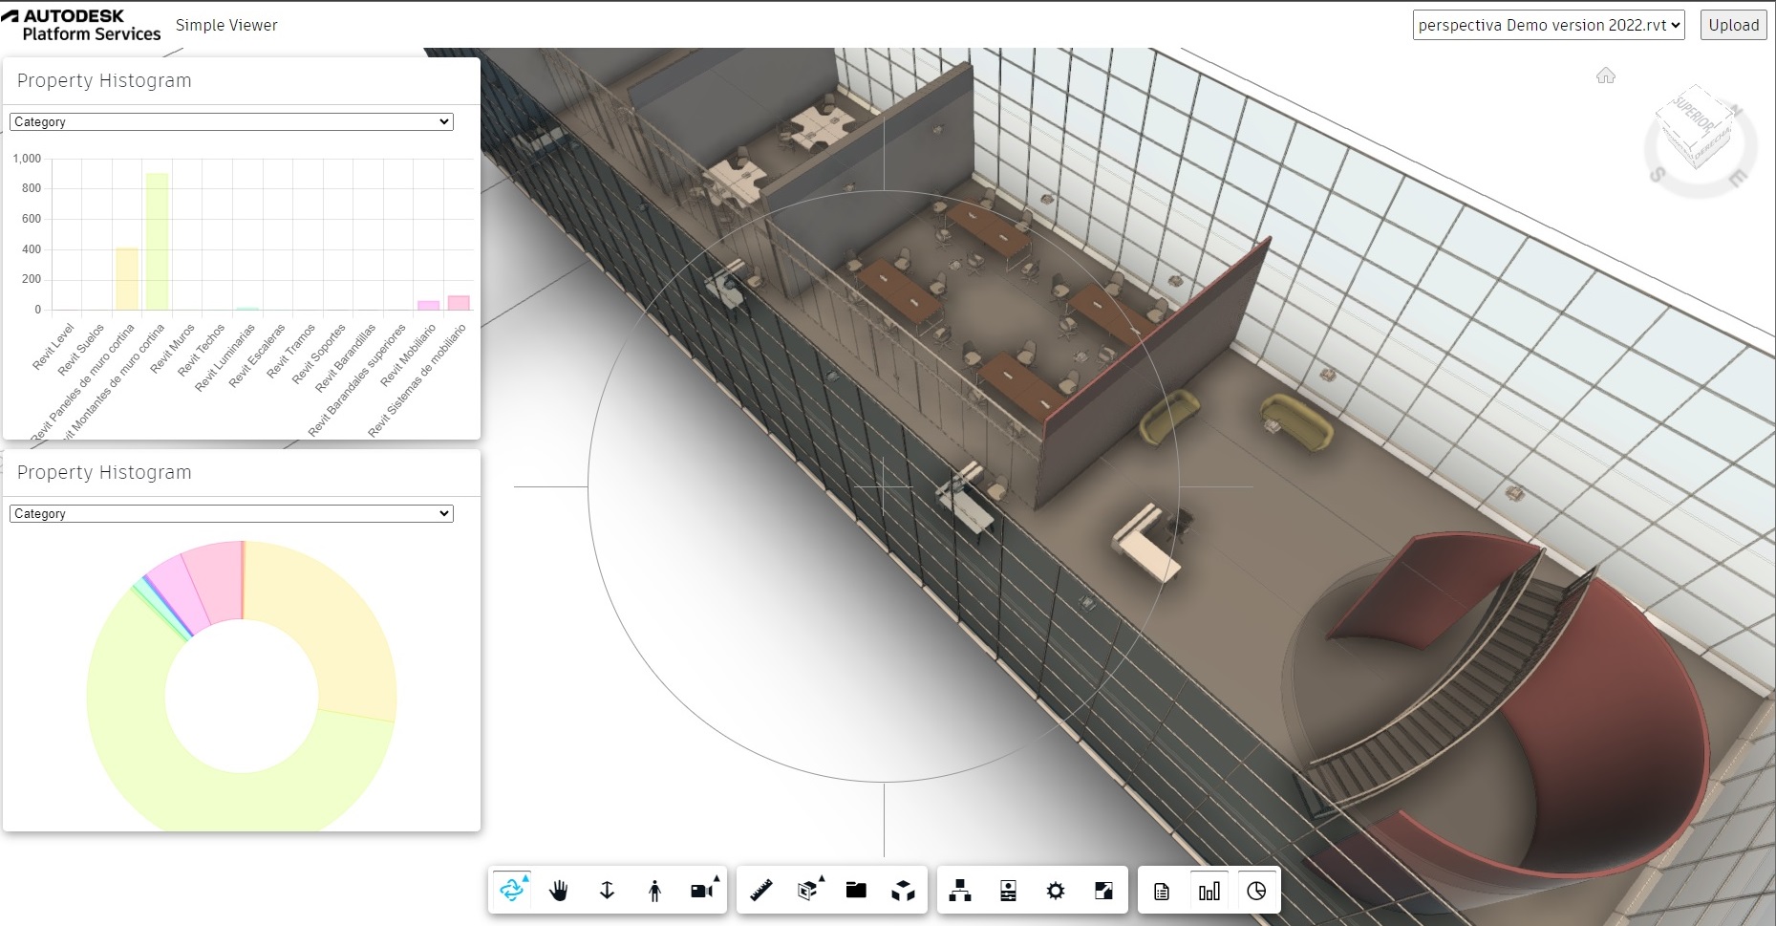Select the Pan hand tool
Image resolution: width=1776 pixels, height=926 pixels.
click(559, 890)
